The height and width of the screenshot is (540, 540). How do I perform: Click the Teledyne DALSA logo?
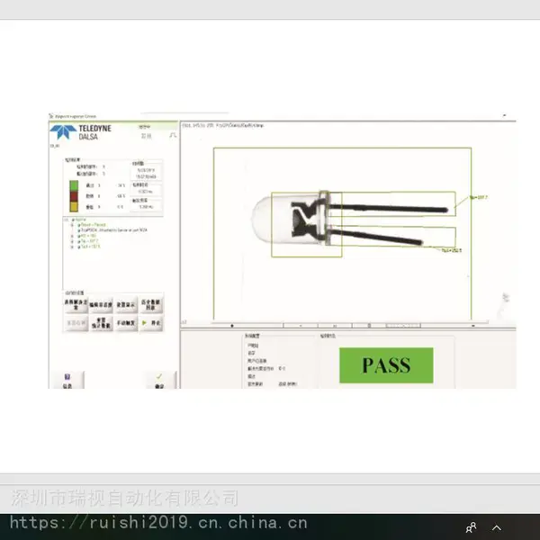click(81, 132)
